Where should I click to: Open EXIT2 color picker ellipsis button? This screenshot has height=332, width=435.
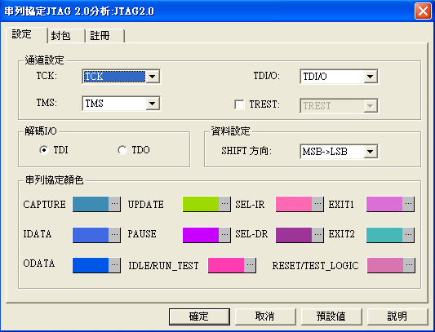click(408, 235)
